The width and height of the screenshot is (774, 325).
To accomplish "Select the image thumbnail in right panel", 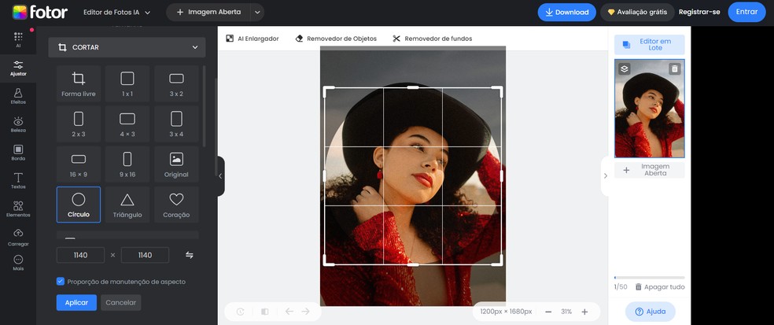I will [x=649, y=109].
